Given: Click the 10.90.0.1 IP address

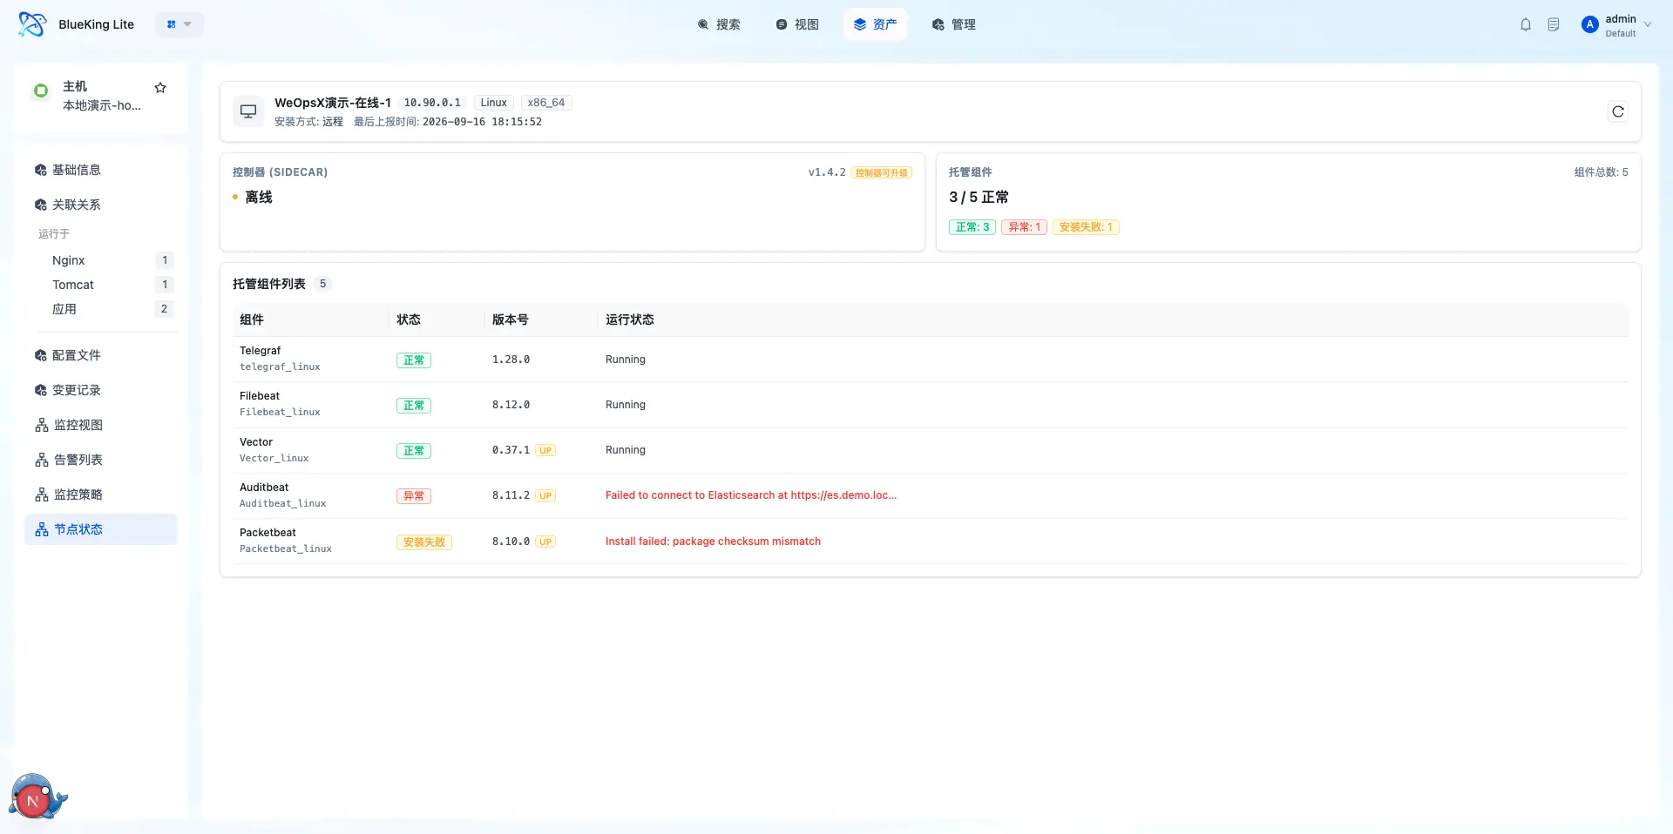Looking at the screenshot, I should pyautogui.click(x=432, y=103).
